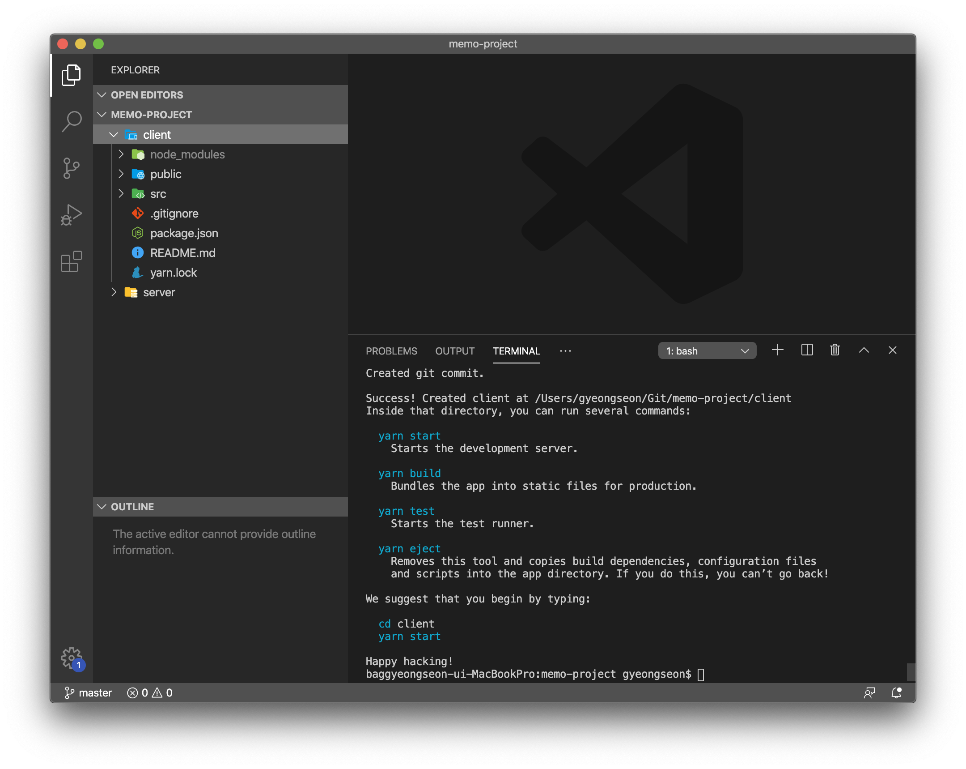Expand the src folder

point(158,194)
